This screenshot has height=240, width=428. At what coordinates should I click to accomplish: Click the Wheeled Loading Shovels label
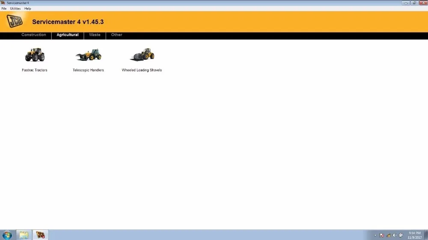click(142, 70)
